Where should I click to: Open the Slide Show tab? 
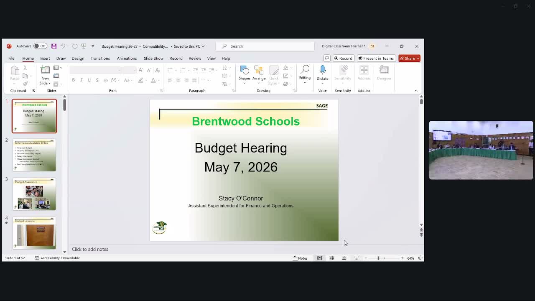[x=153, y=58]
